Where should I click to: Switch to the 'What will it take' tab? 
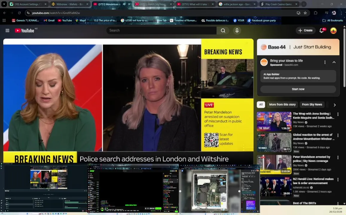pyautogui.click(x=196, y=4)
